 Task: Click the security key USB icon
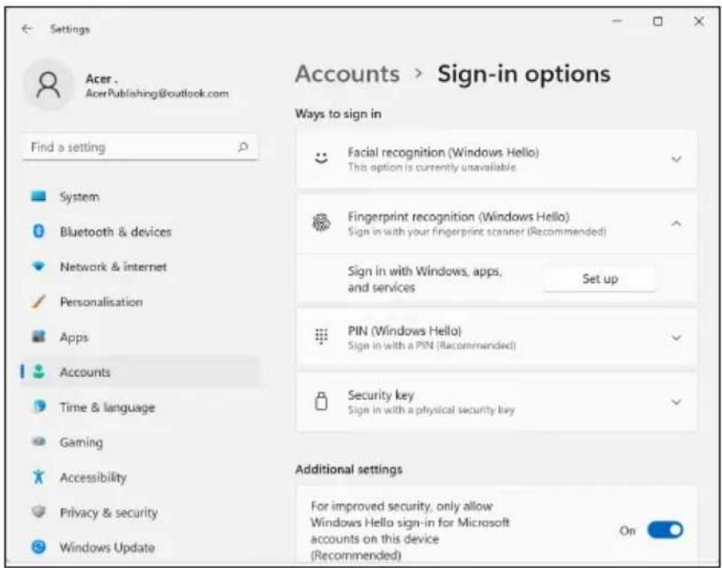click(x=321, y=401)
